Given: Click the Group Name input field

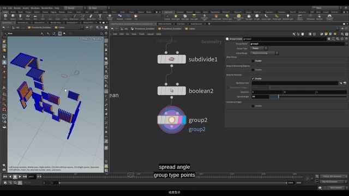Looking at the screenshot, I should point(297,44).
